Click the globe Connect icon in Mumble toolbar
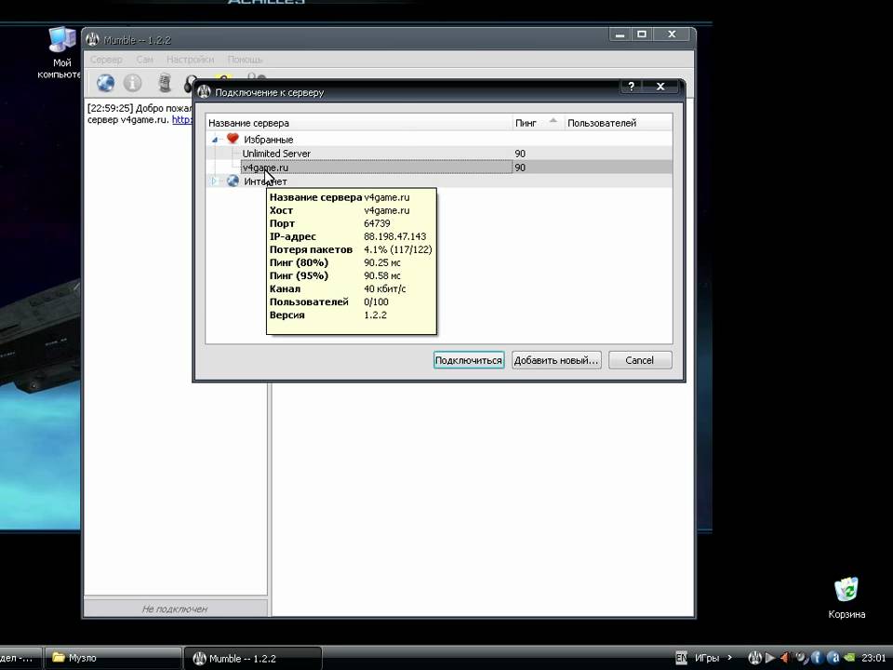Screen dimensions: 893x670 pos(105,83)
